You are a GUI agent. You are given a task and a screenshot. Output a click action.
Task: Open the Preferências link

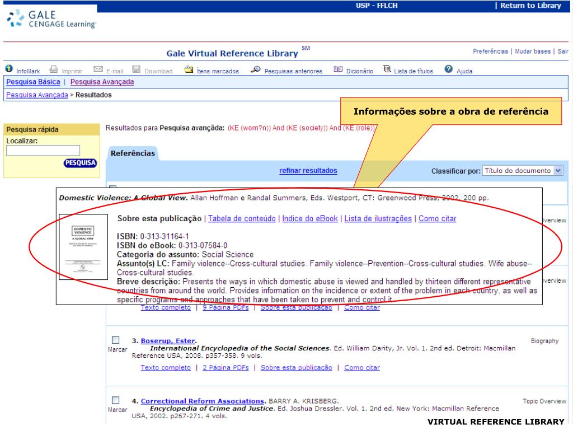pyautogui.click(x=490, y=51)
